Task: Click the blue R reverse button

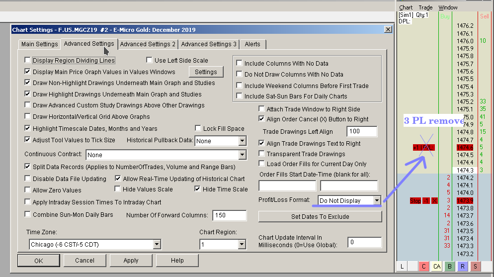Action: click(463, 267)
